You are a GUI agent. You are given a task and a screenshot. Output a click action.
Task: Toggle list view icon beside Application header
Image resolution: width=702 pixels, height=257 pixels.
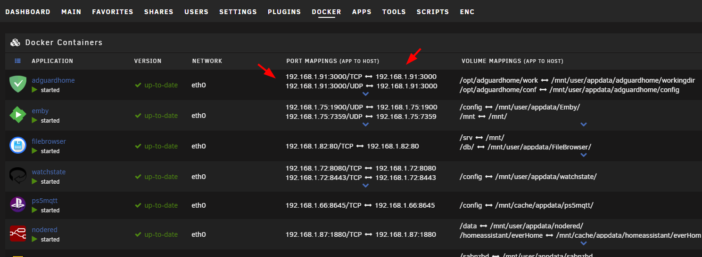coord(18,61)
